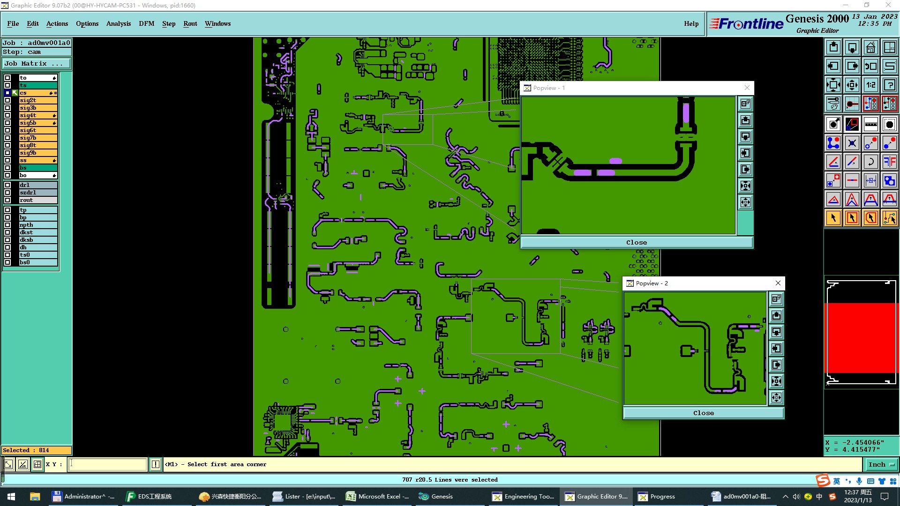Toggle the 'to' layer checkbox

[x=7, y=78]
